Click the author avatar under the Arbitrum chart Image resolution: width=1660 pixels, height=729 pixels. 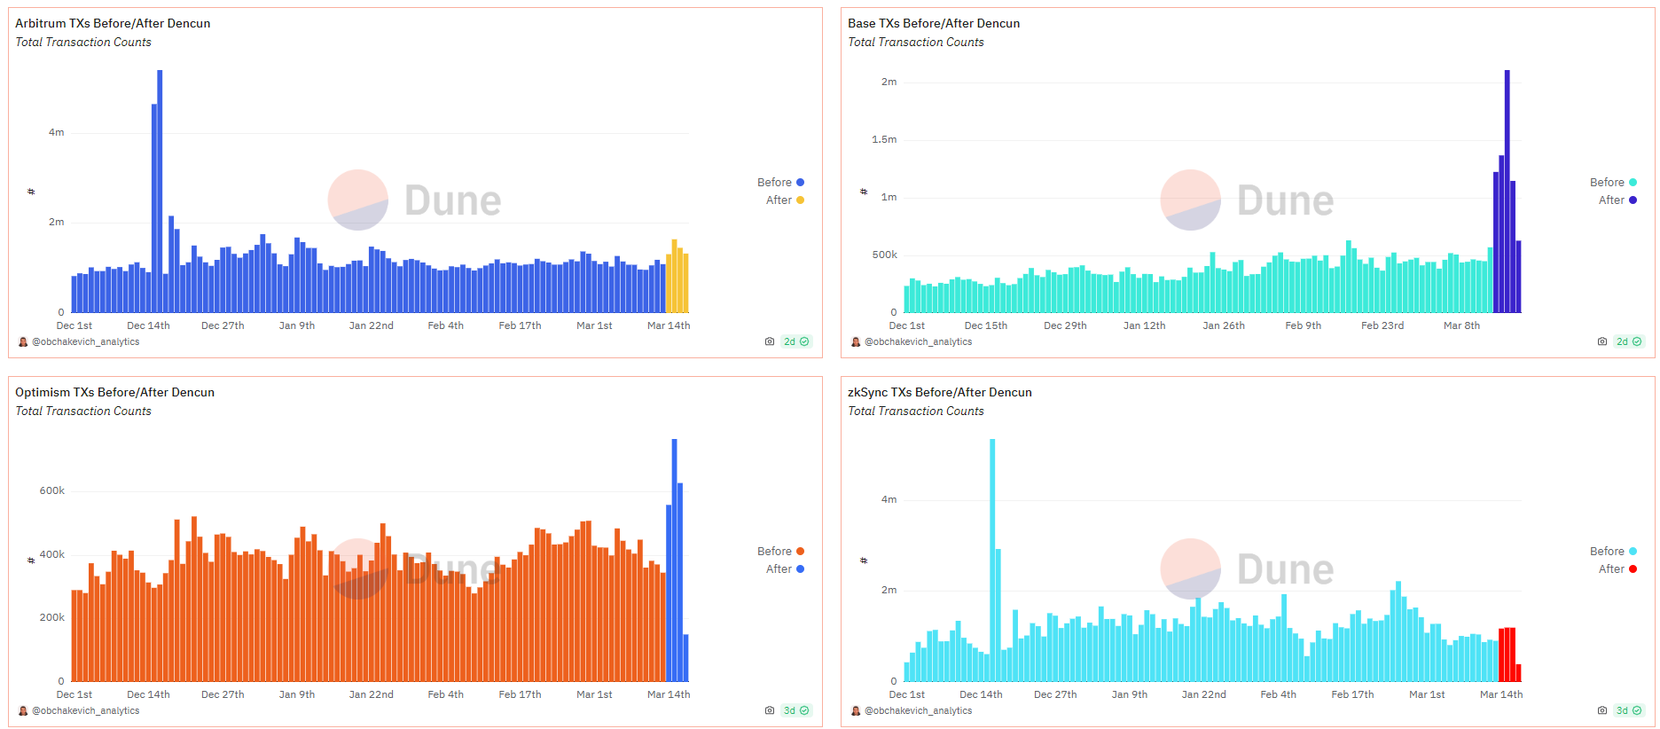[23, 341]
